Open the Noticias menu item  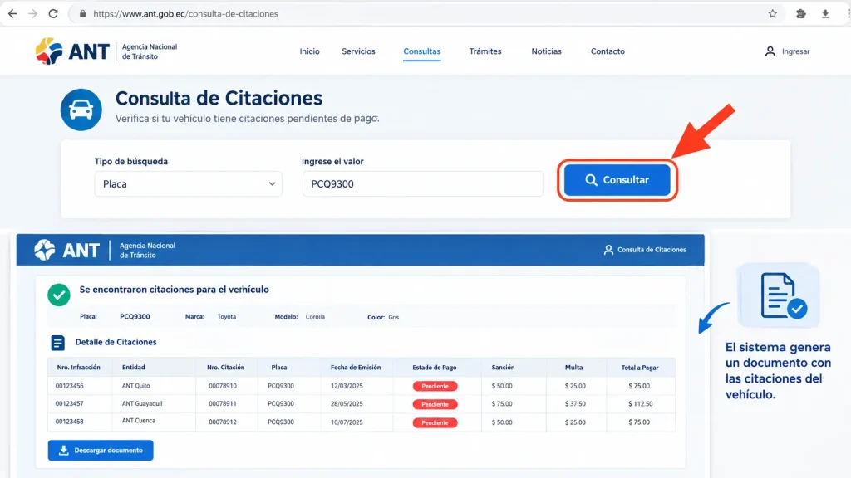[x=546, y=51]
